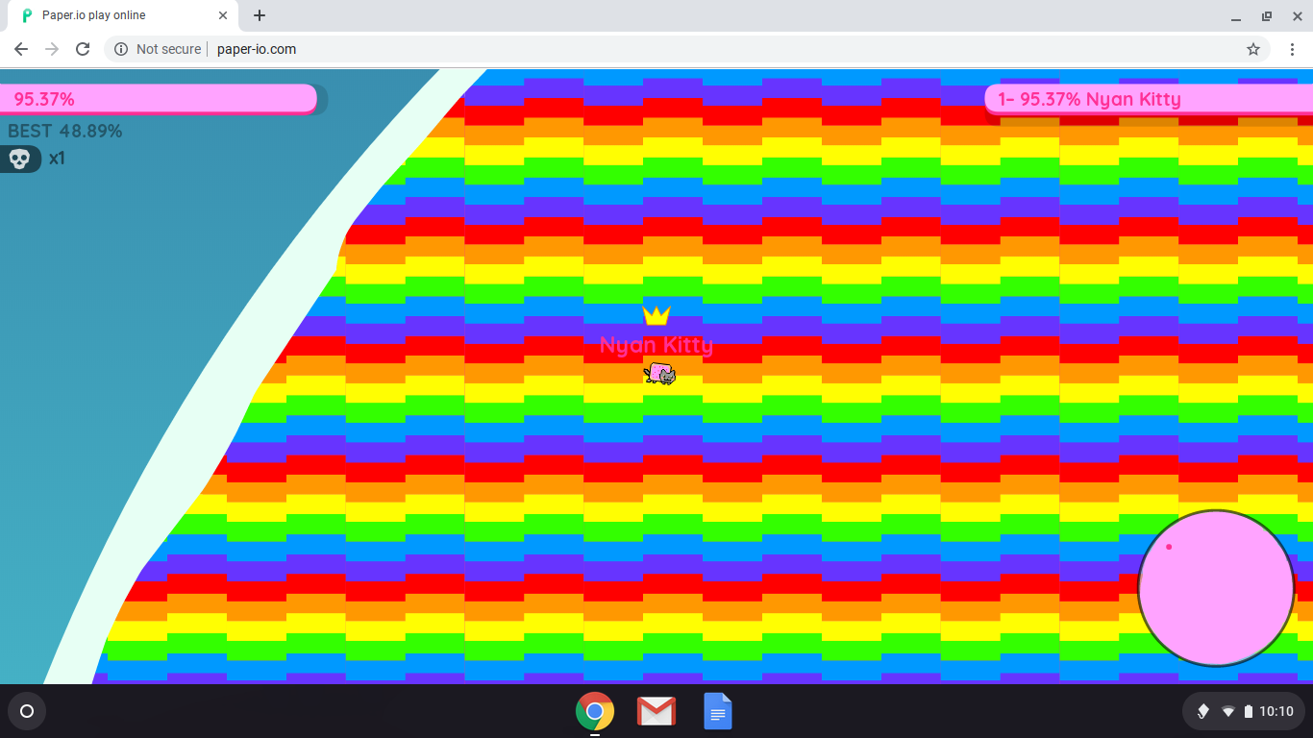Click the pink circular minimap
1313x738 pixels.
[x=1216, y=588]
